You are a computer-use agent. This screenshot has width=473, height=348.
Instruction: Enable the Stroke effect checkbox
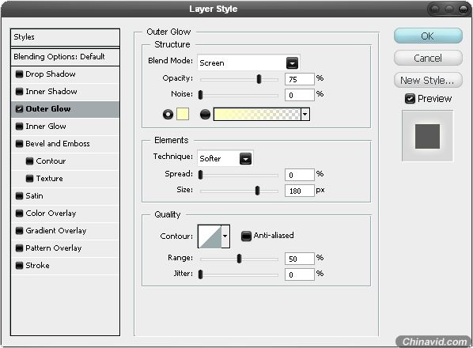19,266
